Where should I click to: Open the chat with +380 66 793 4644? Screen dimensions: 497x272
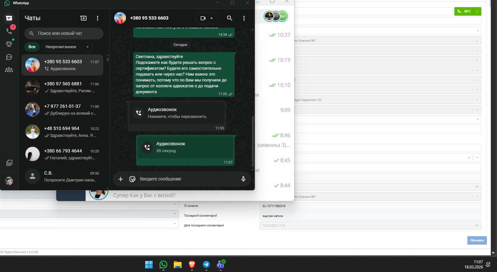coord(62,154)
